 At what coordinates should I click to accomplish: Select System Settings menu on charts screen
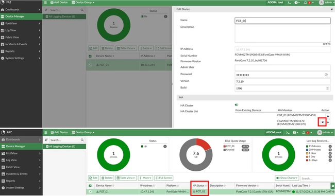point(21,188)
